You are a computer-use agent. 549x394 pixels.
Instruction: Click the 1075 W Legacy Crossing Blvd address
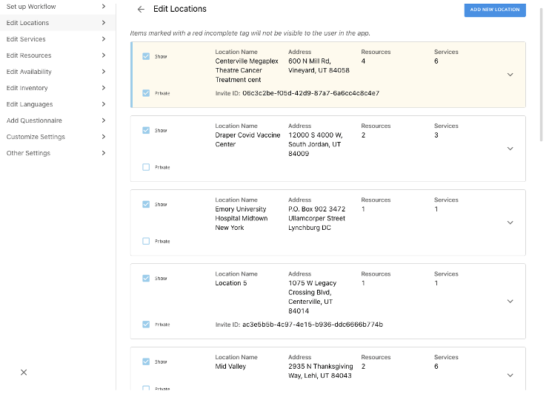click(313, 297)
